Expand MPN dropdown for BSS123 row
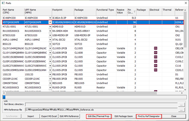This screenshot has width=189, height=121. (49, 44)
